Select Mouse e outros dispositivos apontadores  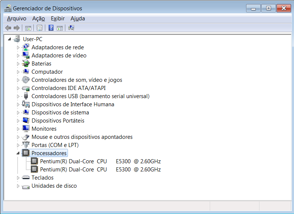pyautogui.click(x=82, y=137)
